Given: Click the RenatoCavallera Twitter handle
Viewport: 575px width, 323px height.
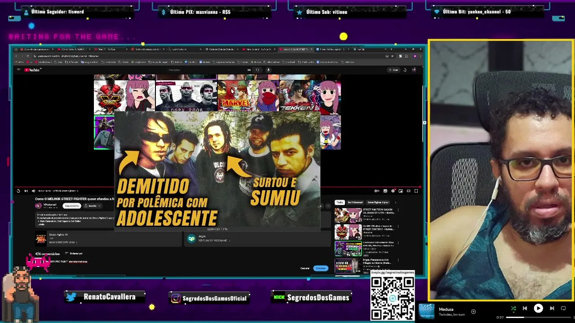Looking at the screenshot, I should point(110,297).
